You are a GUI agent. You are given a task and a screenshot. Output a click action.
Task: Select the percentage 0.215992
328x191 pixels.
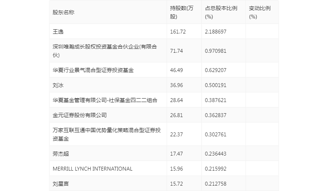215,168
